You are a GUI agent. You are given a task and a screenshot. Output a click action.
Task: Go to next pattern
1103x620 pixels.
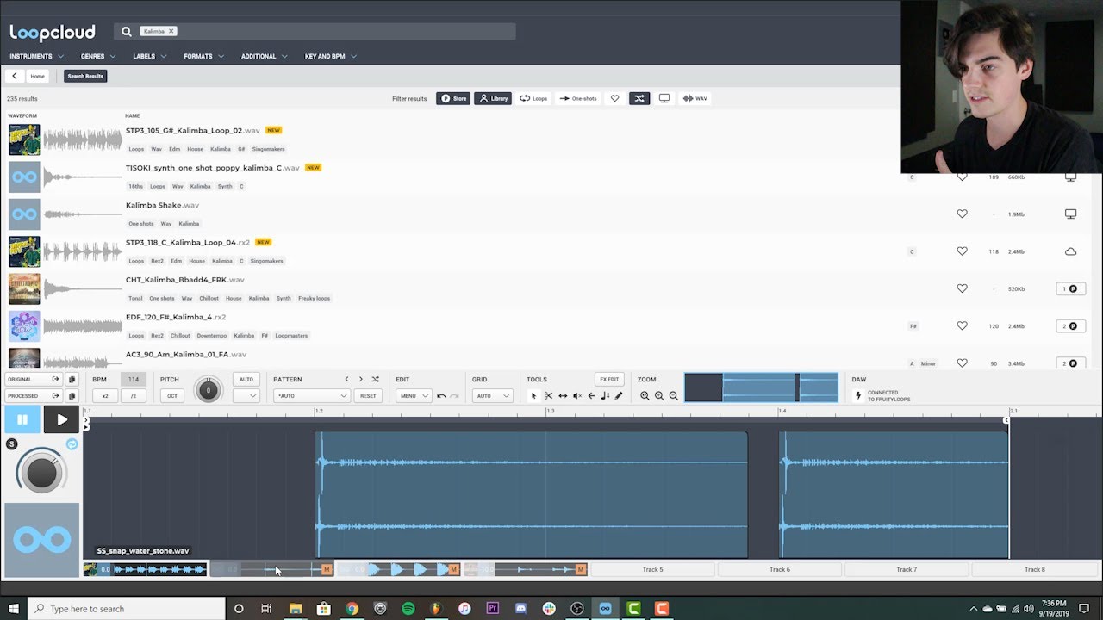pos(360,380)
